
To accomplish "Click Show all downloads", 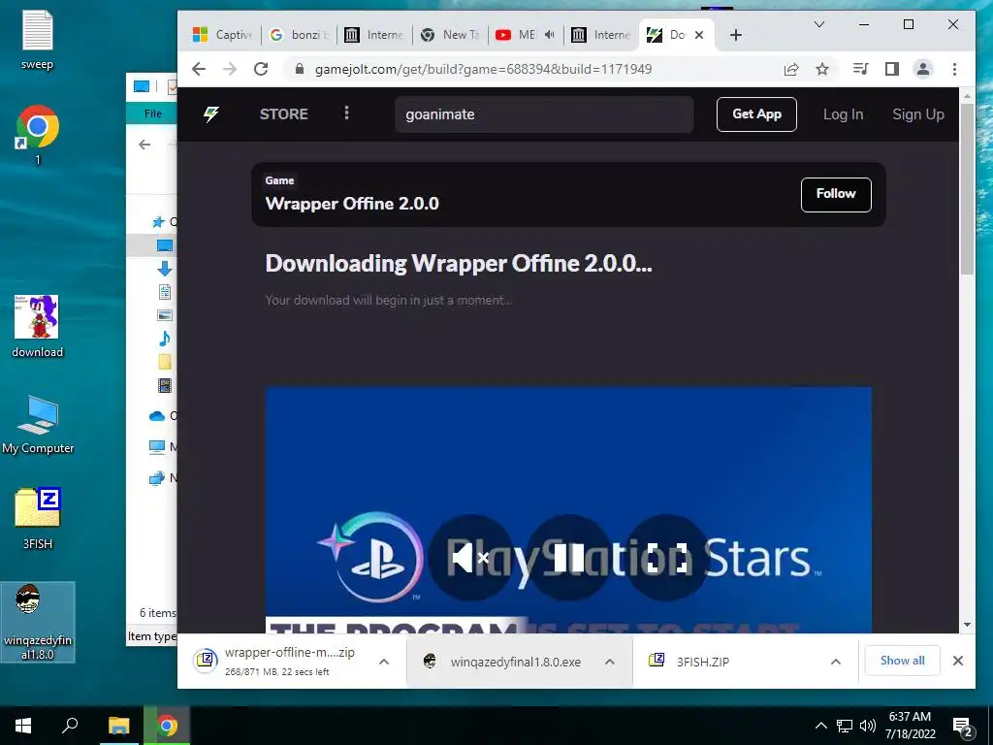I will (903, 661).
